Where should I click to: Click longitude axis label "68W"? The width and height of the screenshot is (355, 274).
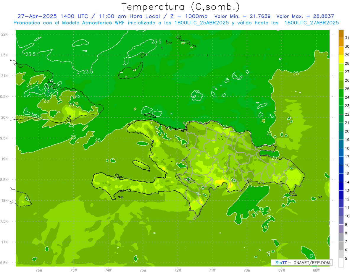(x=316, y=270)
